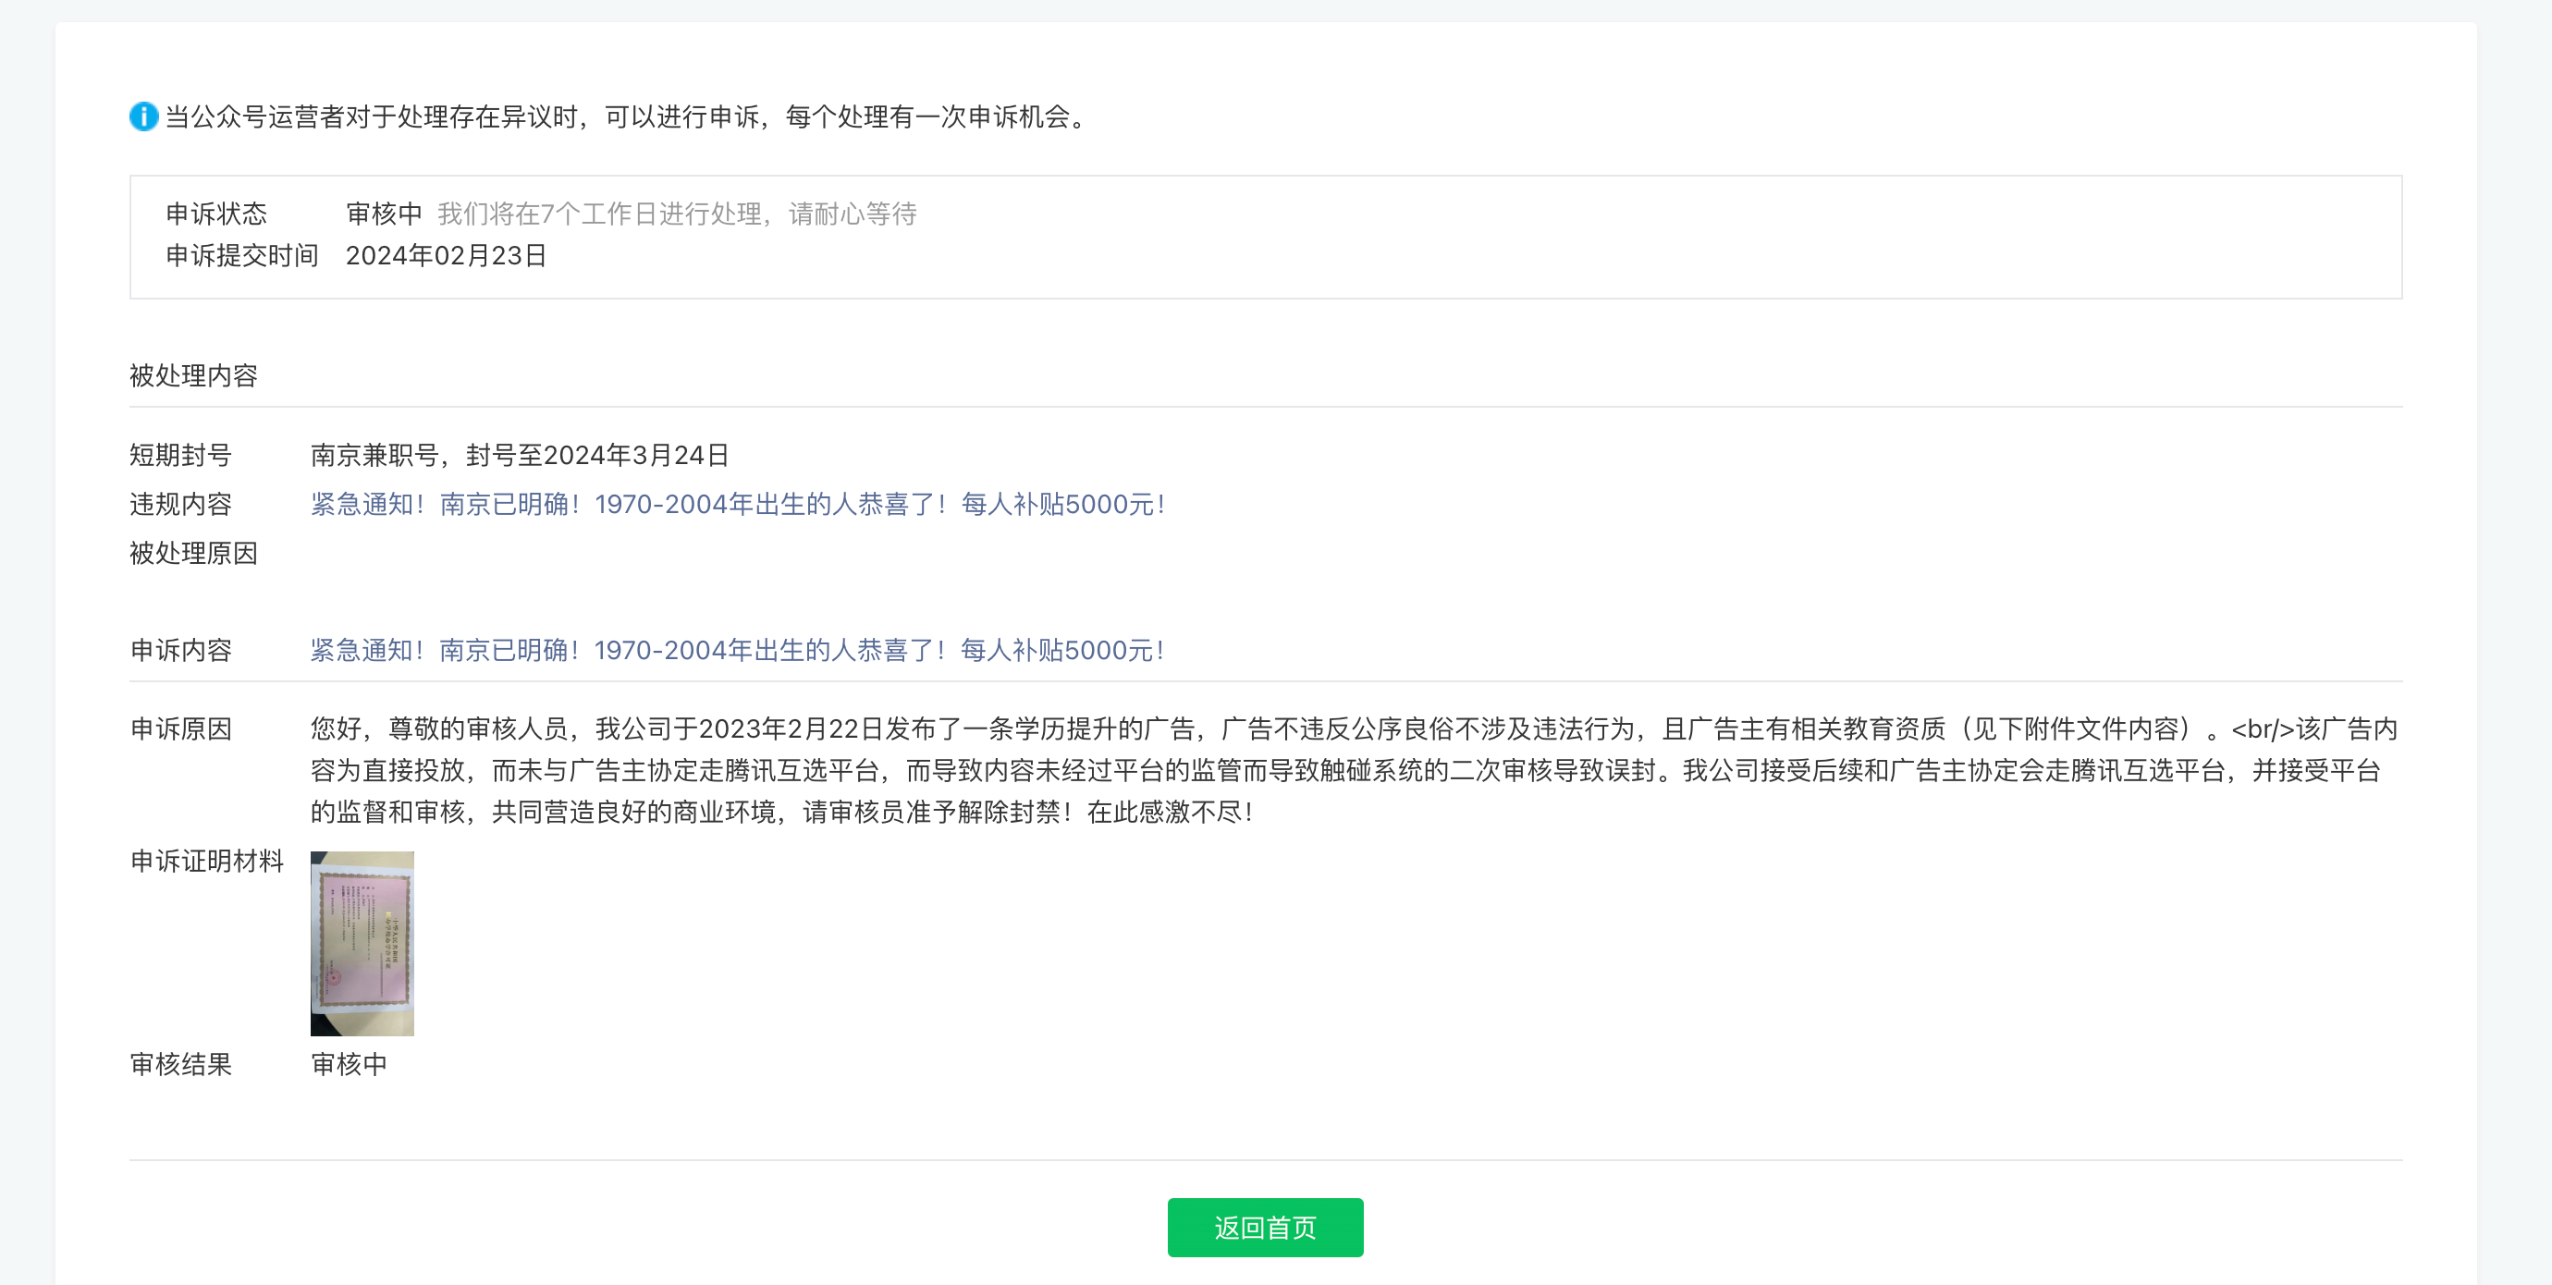This screenshot has width=2552, height=1285.
Task: Click the 被处理内容 section heading
Action: (193, 375)
